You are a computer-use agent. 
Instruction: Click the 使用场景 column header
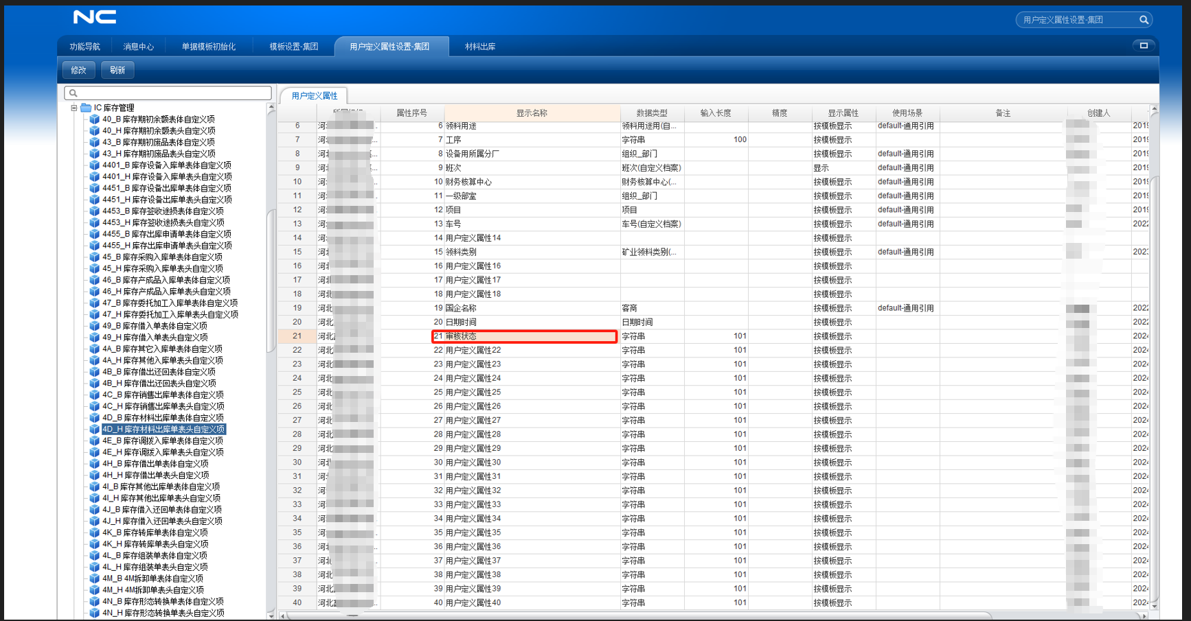tap(907, 113)
